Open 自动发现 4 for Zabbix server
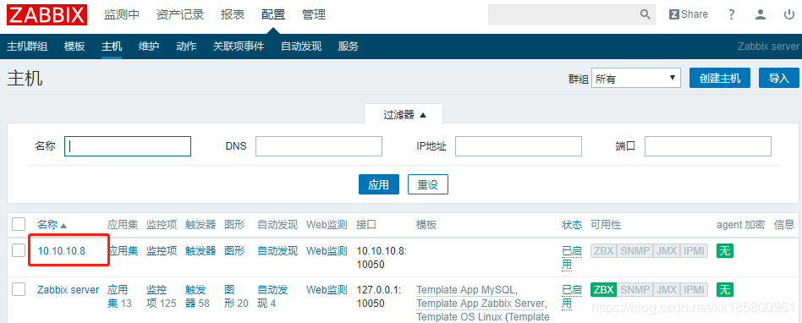 [272, 297]
